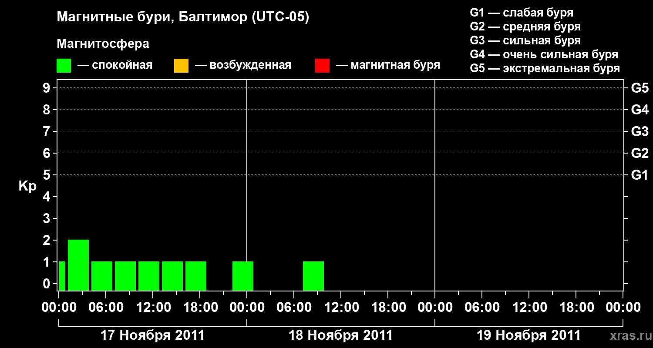The image size is (653, 348).
Task: Click the title 'Магнитные бури, Балтимор (UTC-05)'
Action: tap(183, 17)
